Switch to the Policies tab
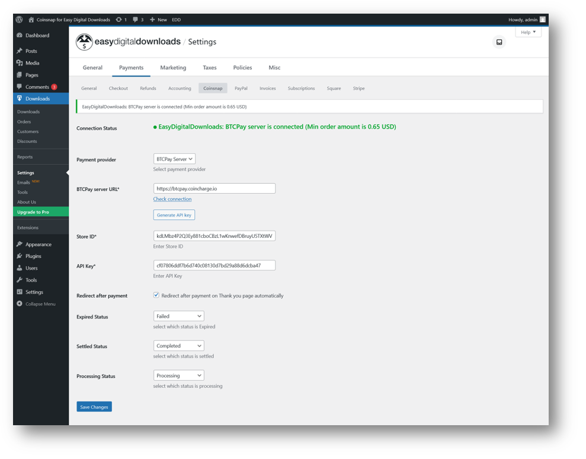Viewport: 586px width, 459px height. click(242, 68)
